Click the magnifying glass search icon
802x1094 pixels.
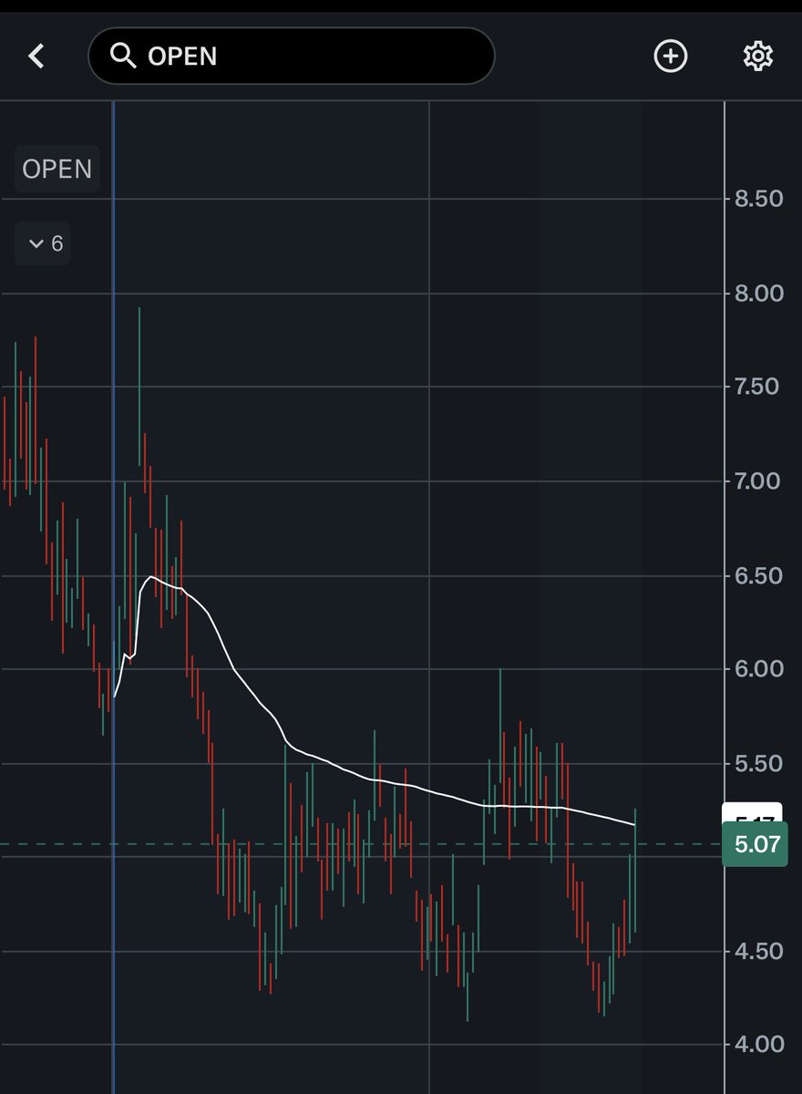point(122,56)
